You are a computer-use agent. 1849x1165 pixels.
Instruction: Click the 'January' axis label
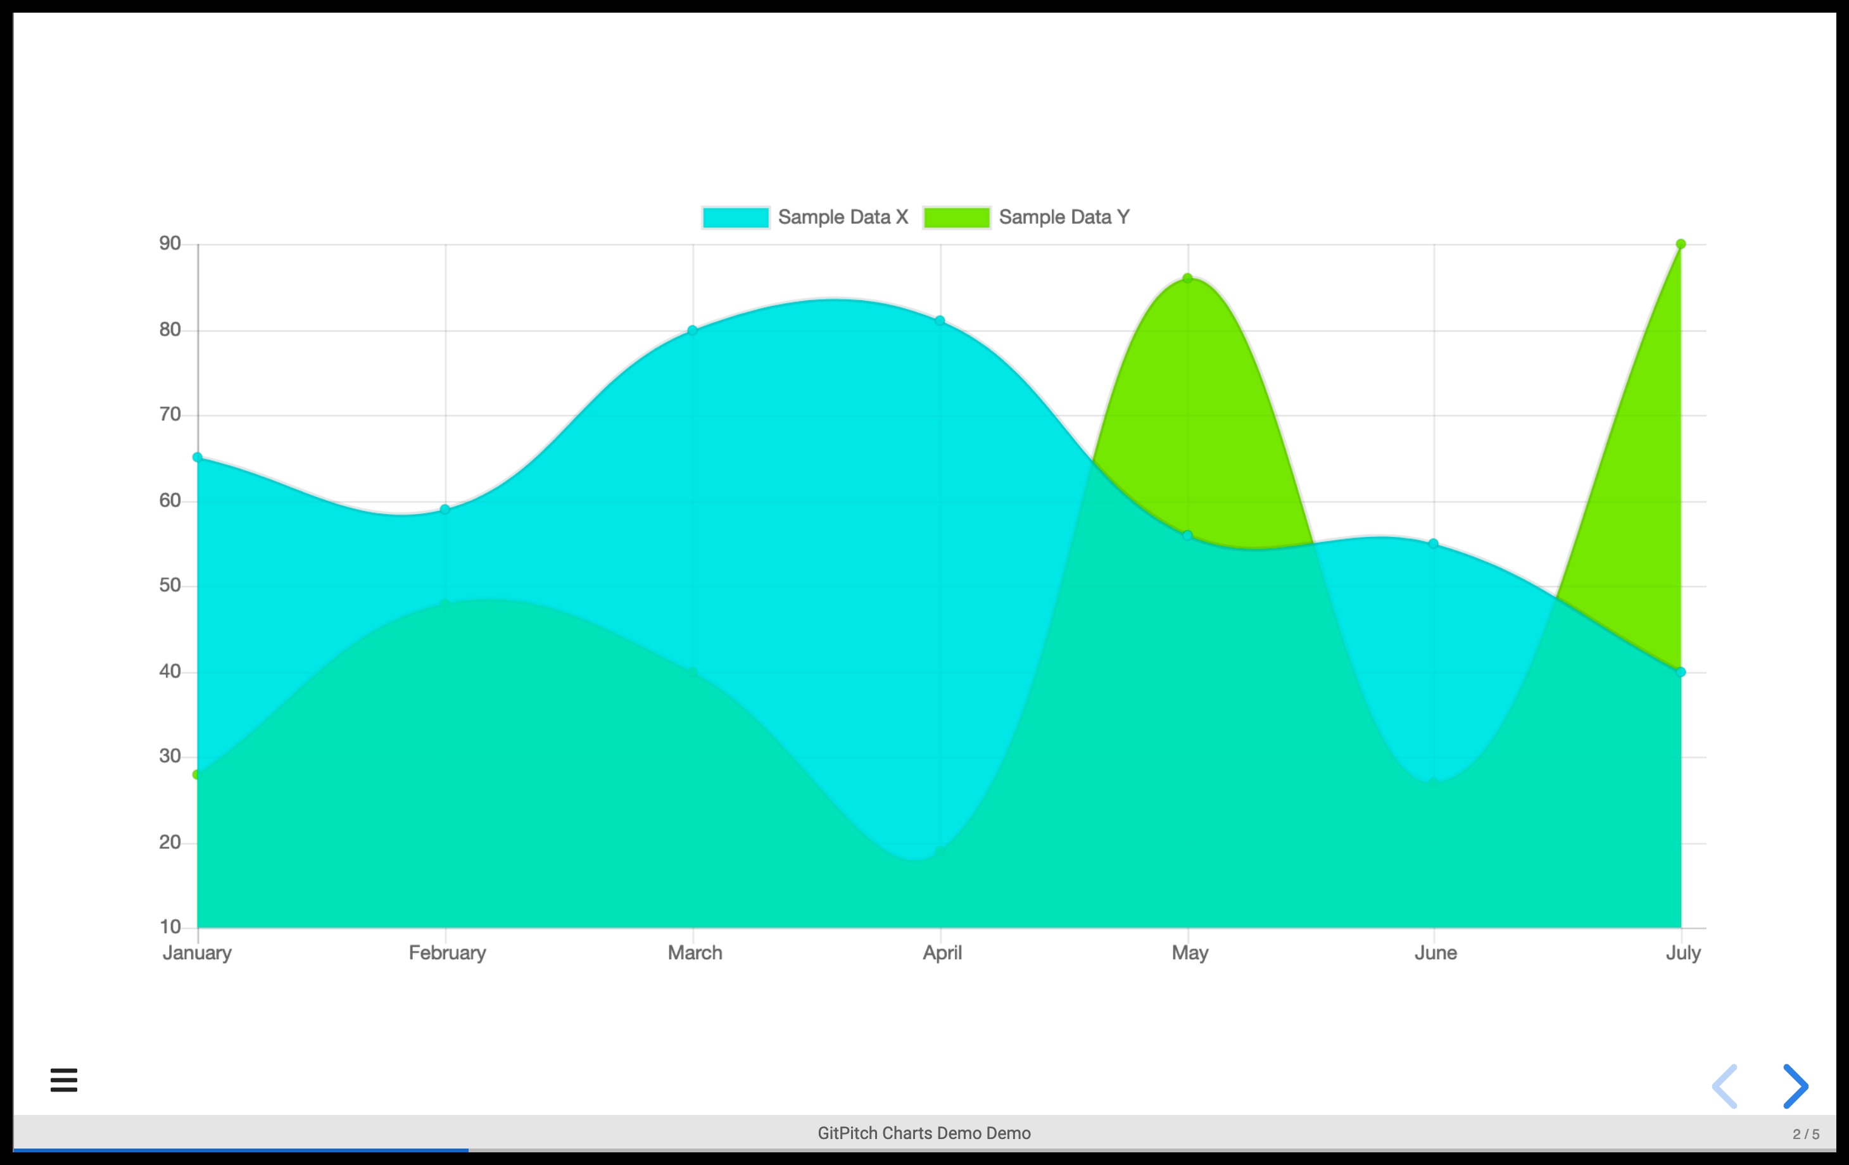tap(198, 953)
